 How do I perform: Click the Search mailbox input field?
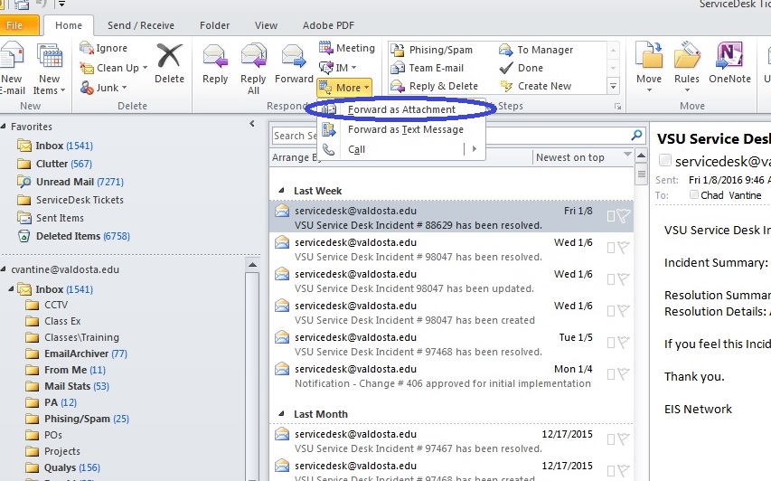[457, 136]
